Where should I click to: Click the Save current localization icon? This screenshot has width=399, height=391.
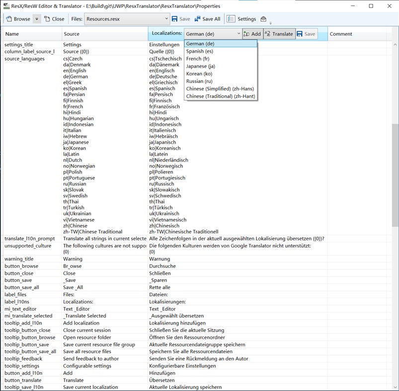point(300,33)
